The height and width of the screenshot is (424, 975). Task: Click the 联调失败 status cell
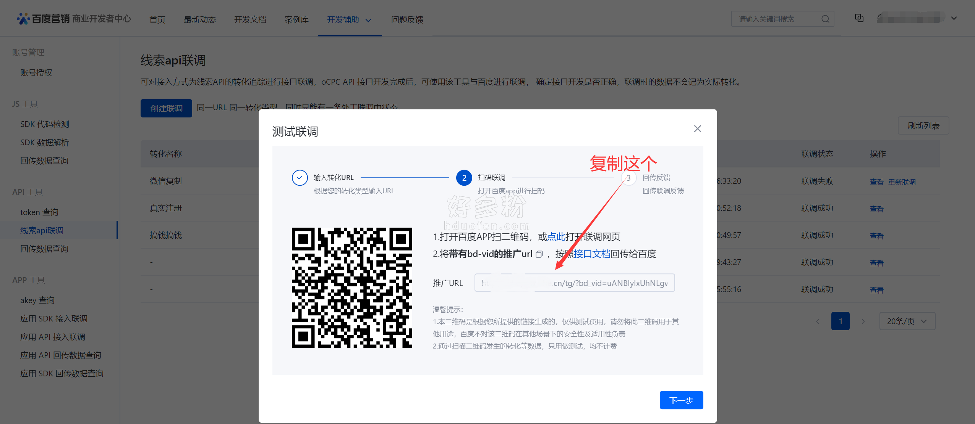817,181
